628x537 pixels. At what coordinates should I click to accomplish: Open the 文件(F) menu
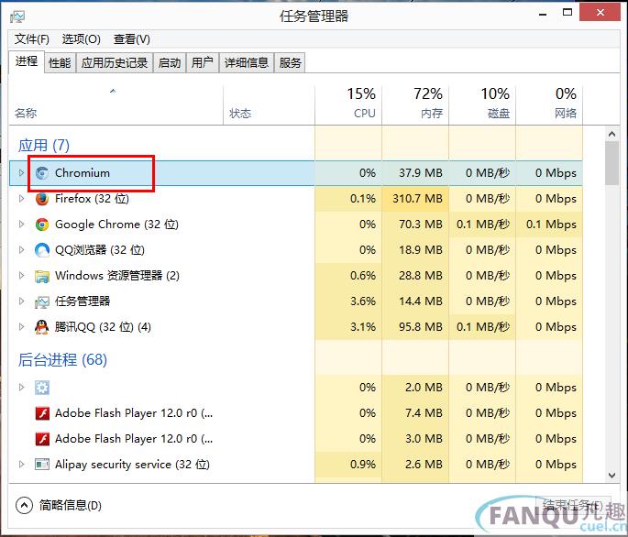(x=32, y=39)
